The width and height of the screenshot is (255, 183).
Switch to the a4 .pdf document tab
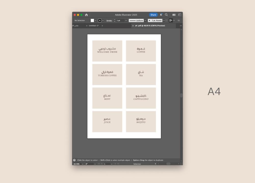tap(150, 26)
